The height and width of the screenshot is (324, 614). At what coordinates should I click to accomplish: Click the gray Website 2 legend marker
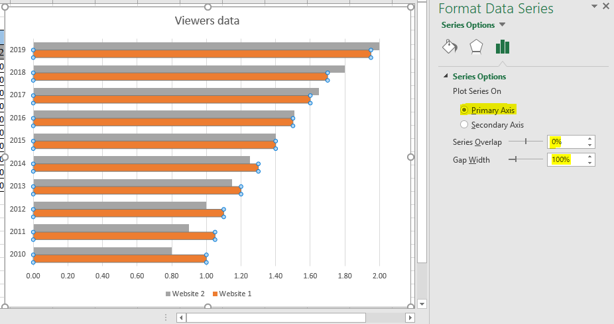[x=168, y=294]
